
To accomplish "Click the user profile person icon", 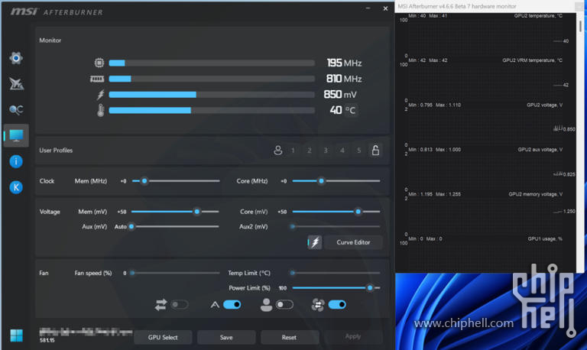I will (x=277, y=150).
